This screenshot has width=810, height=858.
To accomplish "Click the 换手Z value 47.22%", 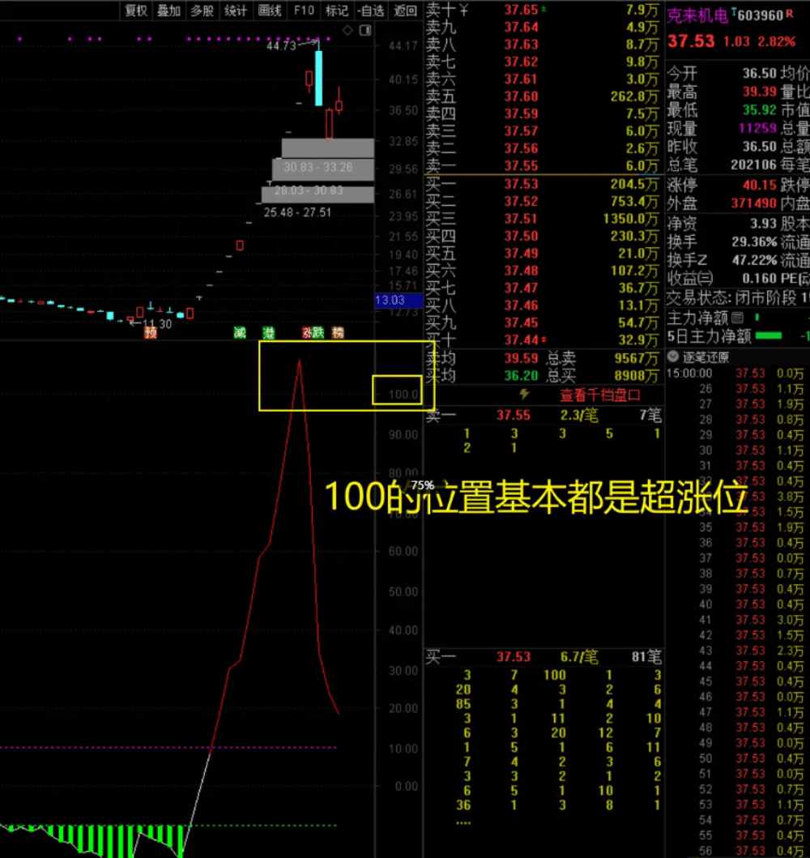I will pos(754,260).
